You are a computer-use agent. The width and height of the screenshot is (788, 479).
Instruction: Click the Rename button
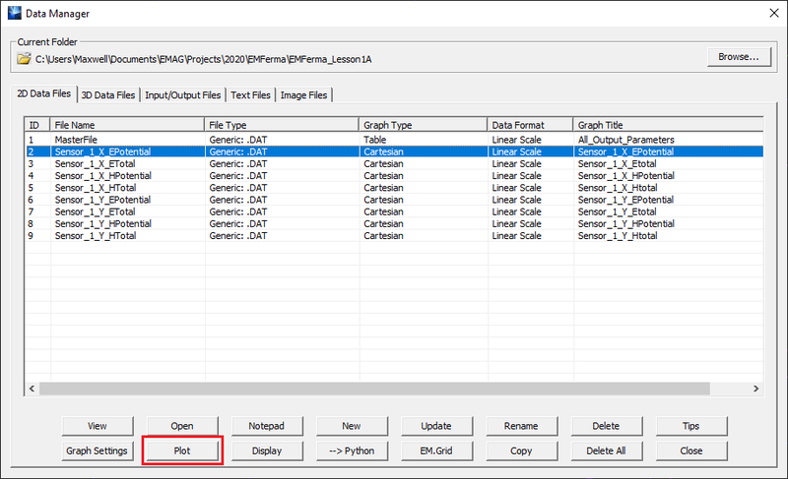click(x=521, y=426)
